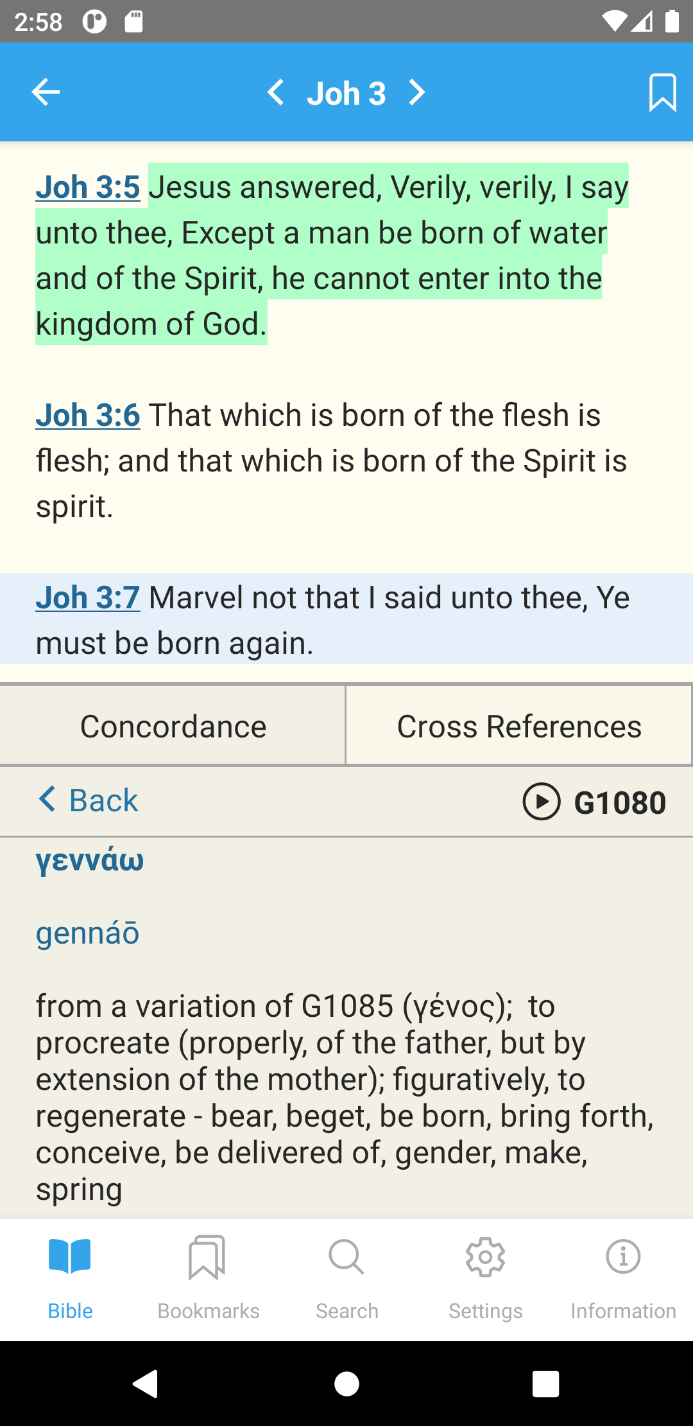Tap the Android home button
This screenshot has width=693, height=1426.
[346, 1384]
